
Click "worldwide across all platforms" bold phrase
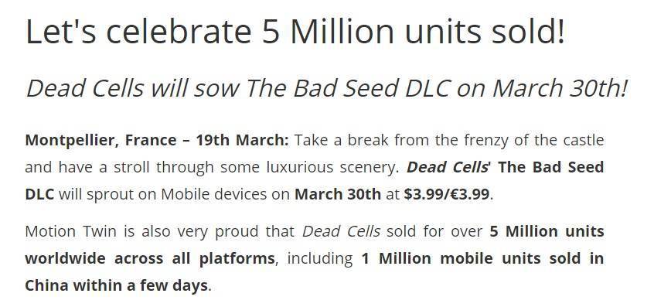(x=150, y=258)
